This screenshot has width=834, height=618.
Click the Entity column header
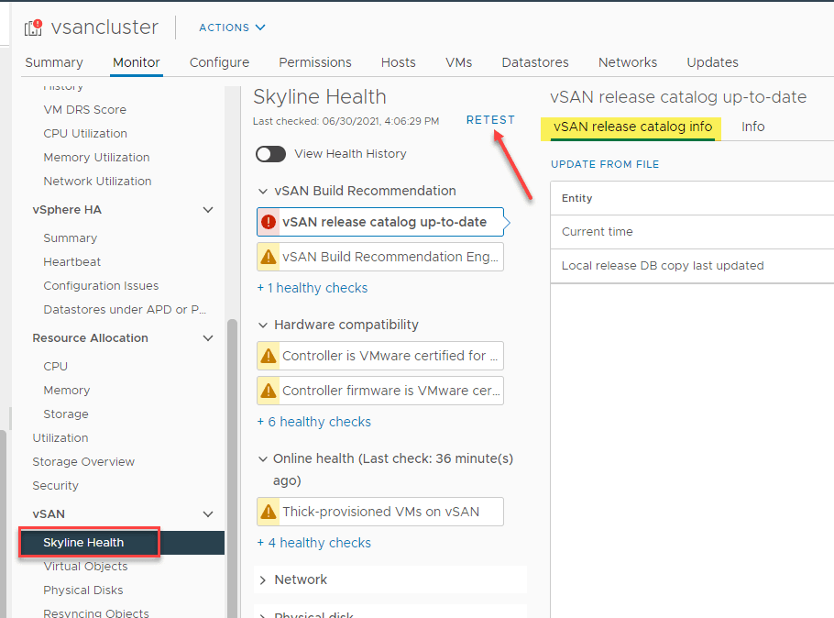pos(576,199)
